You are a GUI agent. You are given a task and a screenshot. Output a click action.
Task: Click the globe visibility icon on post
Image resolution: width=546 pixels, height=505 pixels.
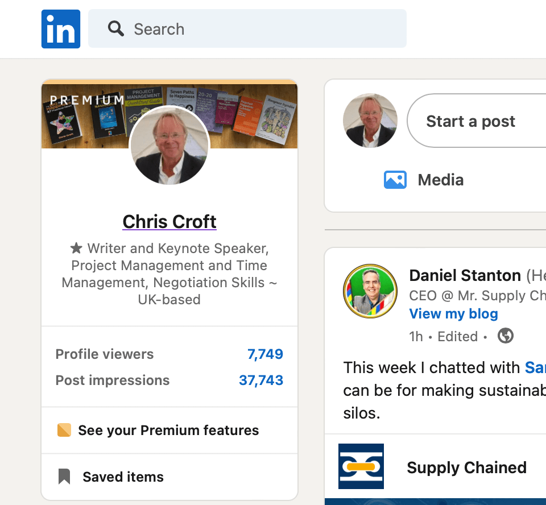click(505, 336)
